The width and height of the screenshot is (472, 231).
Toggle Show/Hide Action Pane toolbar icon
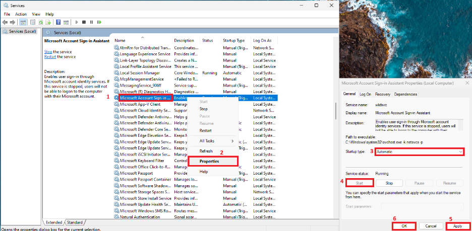pyautogui.click(x=66, y=22)
